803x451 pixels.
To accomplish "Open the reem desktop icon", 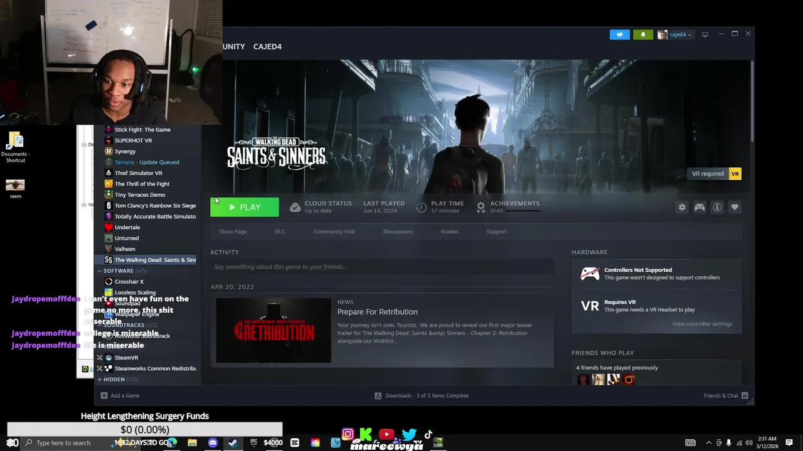I will tap(15, 189).
